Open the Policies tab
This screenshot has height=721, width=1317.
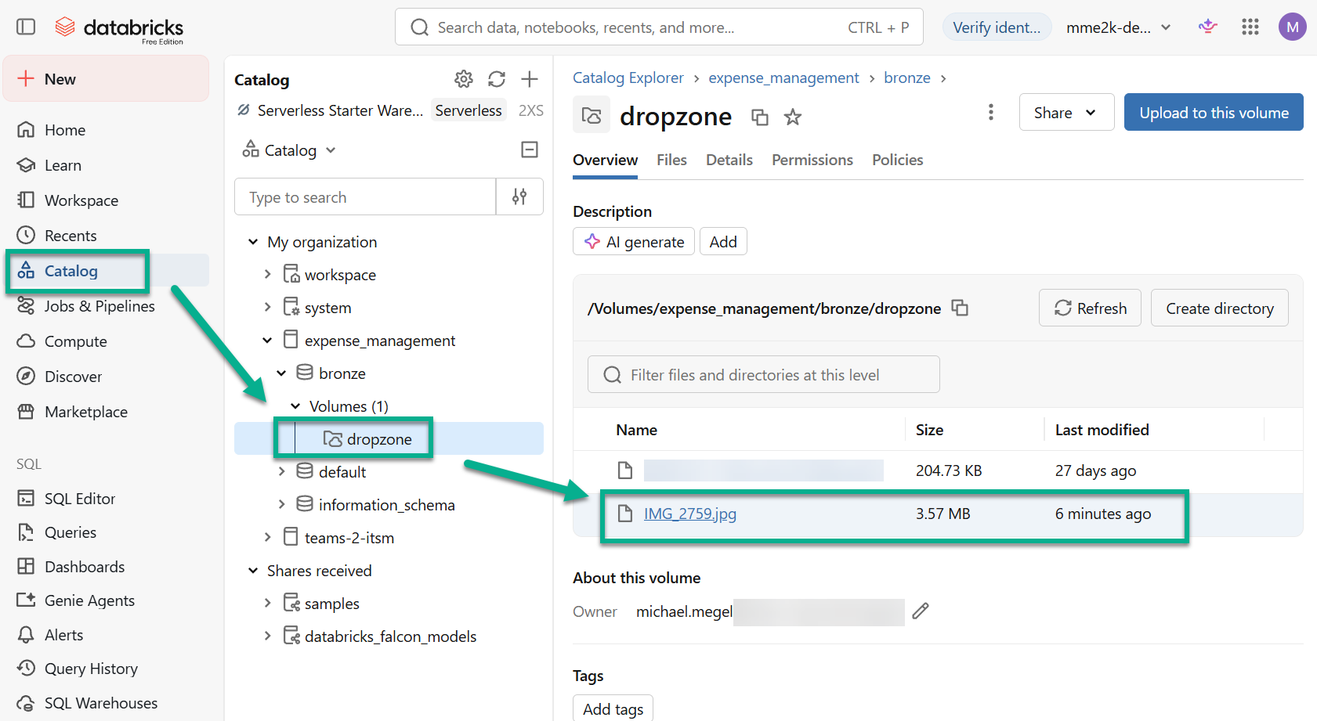(897, 160)
